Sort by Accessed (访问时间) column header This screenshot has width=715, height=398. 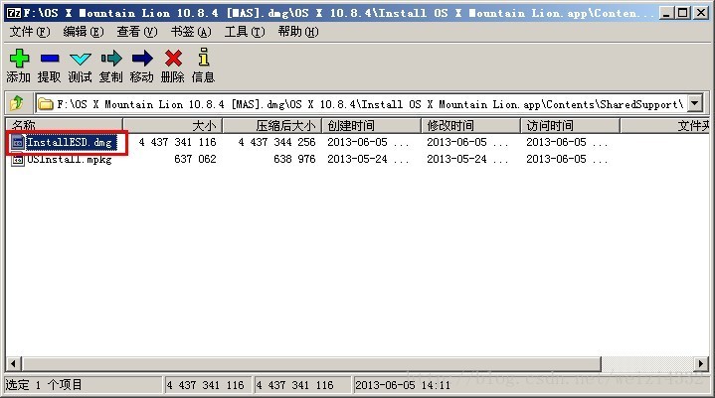pyautogui.click(x=570, y=125)
